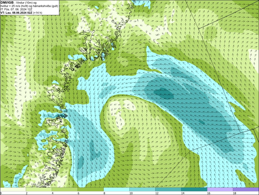Click the '(+14 h)' forecast offset text
Image resolution: width=259 pixels, height=195 pixels.
pyautogui.click(x=38, y=13)
